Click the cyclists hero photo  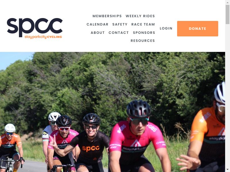tap(112, 112)
